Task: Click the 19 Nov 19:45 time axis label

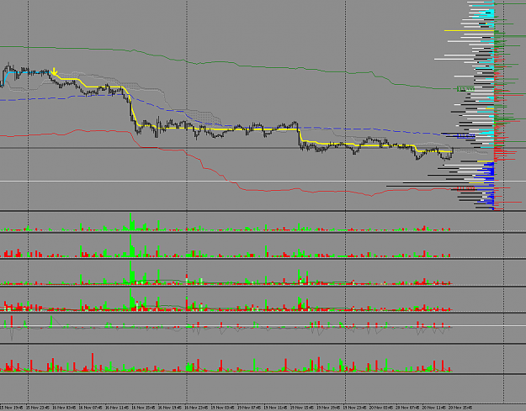Action: pyautogui.click(x=328, y=408)
